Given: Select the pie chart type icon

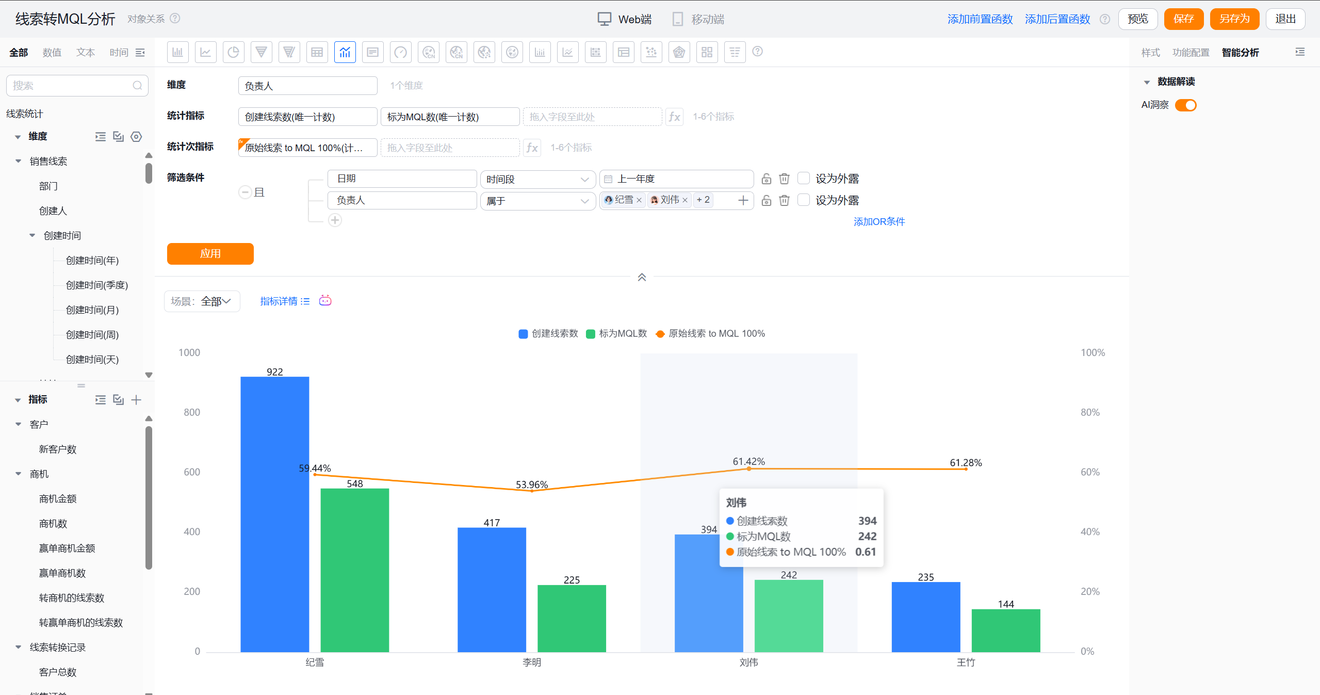Looking at the screenshot, I should pos(233,52).
